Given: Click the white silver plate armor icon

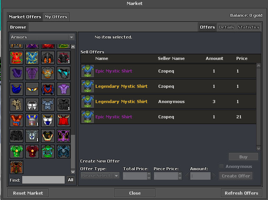Looking at the screenshot, I should click(x=32, y=104).
